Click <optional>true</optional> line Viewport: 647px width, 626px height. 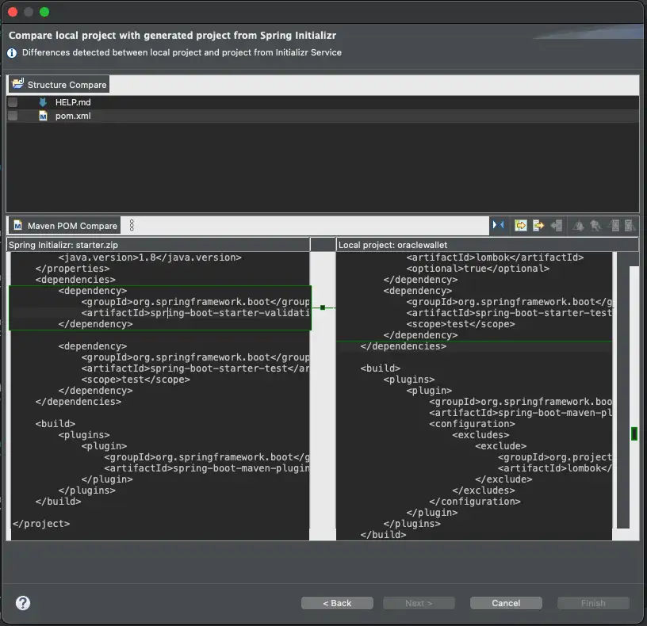click(478, 269)
